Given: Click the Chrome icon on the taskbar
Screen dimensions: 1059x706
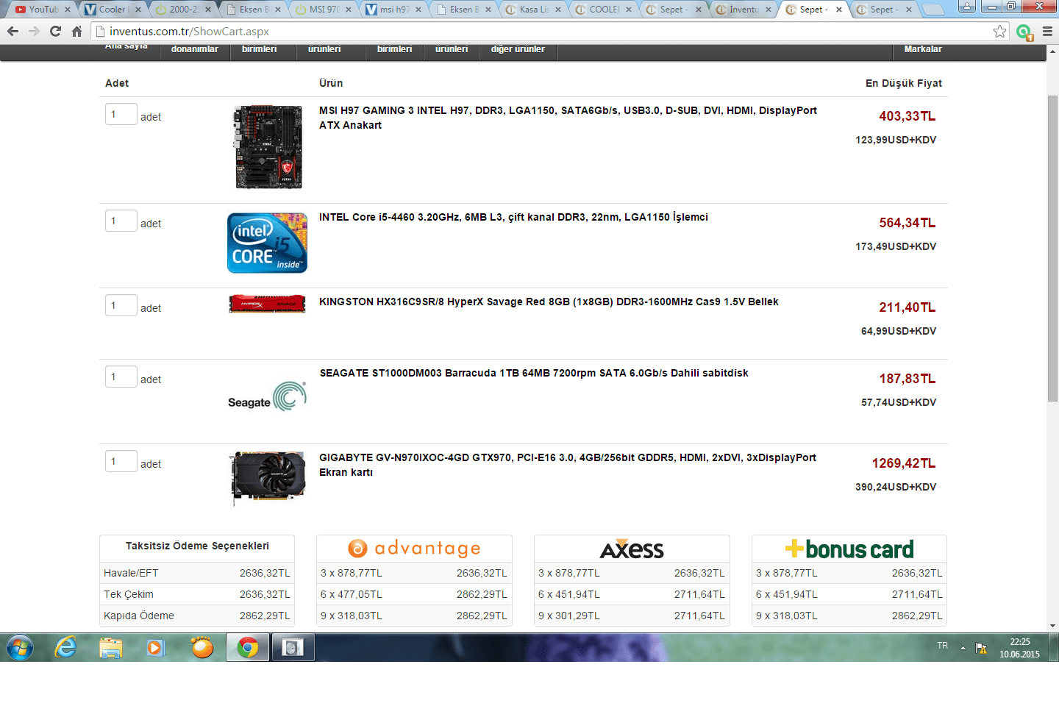Looking at the screenshot, I should 248,648.
